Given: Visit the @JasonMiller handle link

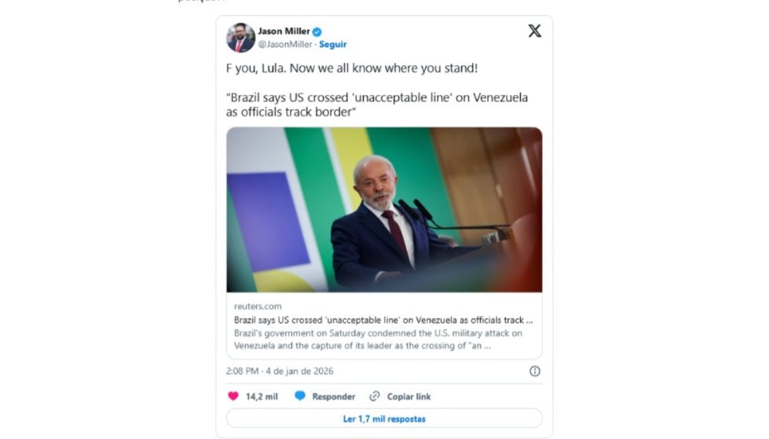Looking at the screenshot, I should coord(286,45).
